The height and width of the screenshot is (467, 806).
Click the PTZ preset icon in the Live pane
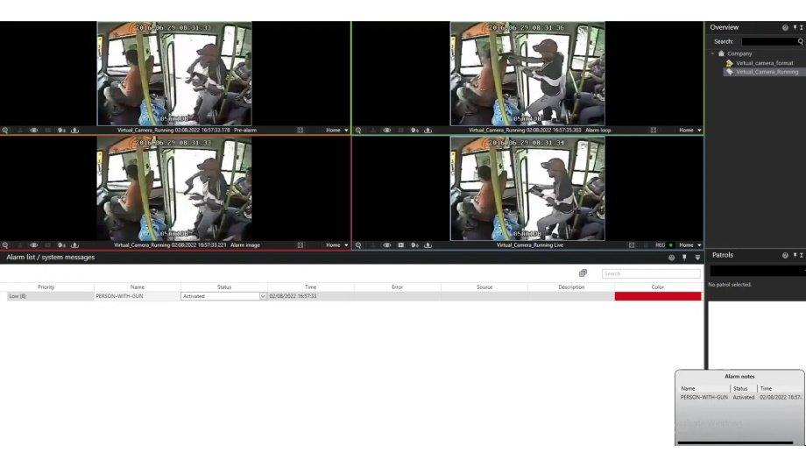tap(414, 245)
